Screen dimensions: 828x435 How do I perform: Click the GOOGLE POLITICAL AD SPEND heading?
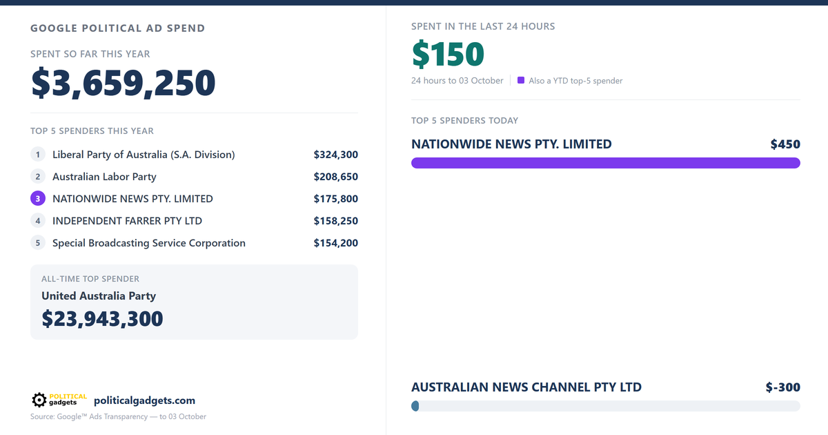[118, 28]
